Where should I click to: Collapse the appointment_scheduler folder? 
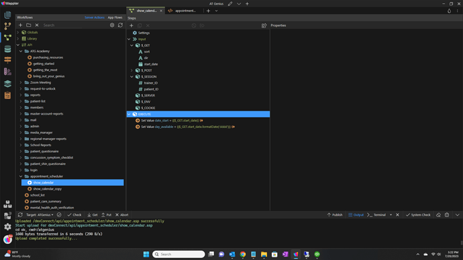coord(21,176)
